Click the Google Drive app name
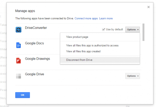Image resolution: width=156 pixels, height=107 pixels. [x=34, y=74]
